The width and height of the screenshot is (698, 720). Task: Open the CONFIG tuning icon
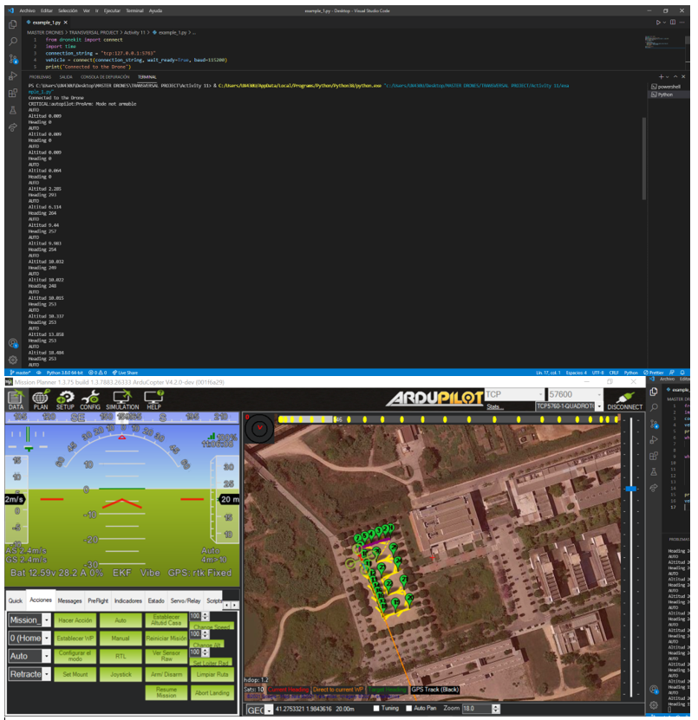90,399
